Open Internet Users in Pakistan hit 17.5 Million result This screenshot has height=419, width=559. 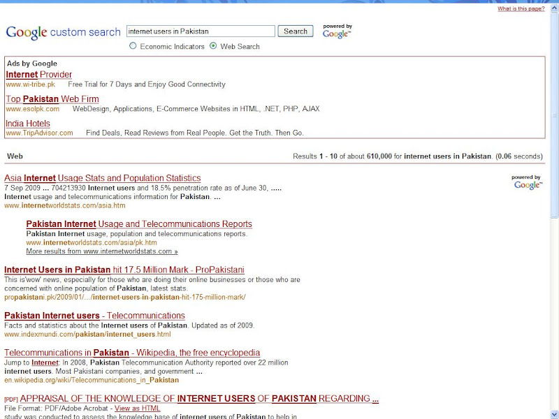click(124, 270)
